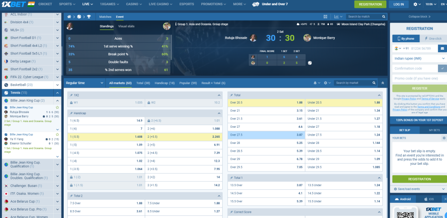Open the CASINO menu
This screenshot has height=218, width=447.
(x=134, y=4)
